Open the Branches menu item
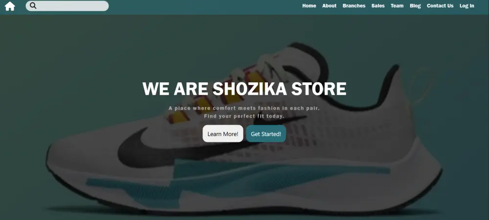489x220 pixels. coord(354,6)
